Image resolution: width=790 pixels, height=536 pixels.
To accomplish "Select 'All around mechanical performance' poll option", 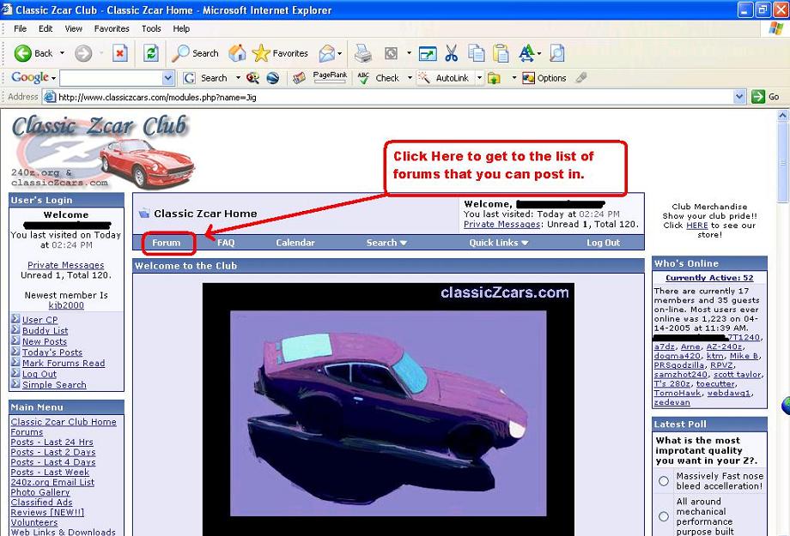I will click(664, 516).
